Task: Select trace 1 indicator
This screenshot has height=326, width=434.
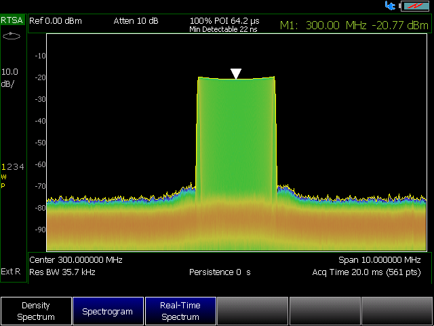Action: coord(3,167)
